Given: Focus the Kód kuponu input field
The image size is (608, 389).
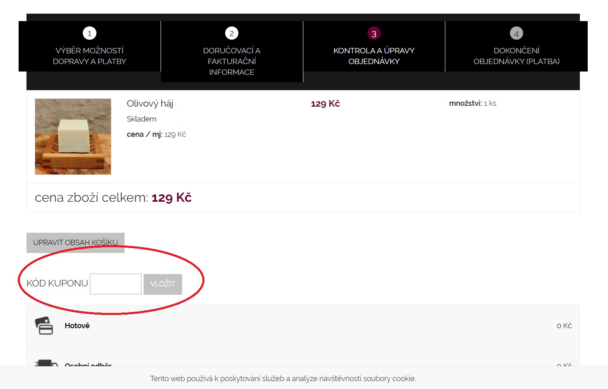Looking at the screenshot, I should pyautogui.click(x=115, y=284).
